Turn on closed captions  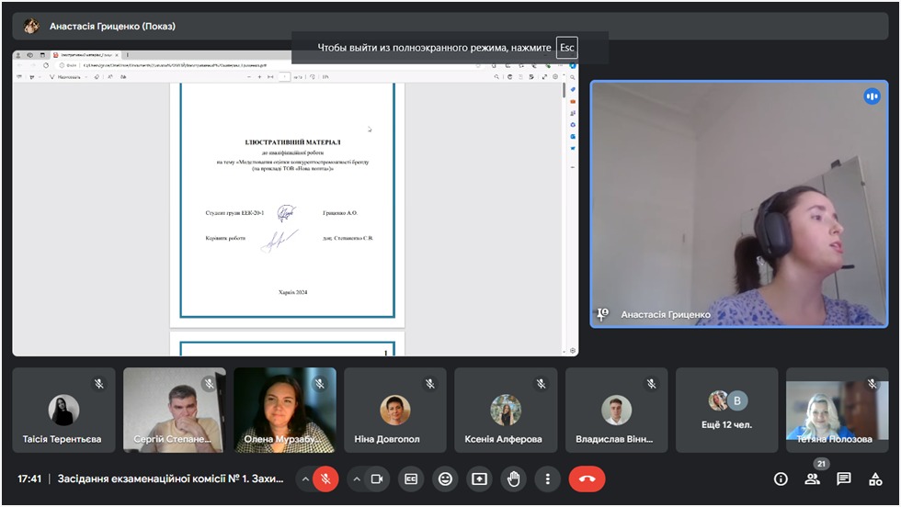[x=411, y=479]
